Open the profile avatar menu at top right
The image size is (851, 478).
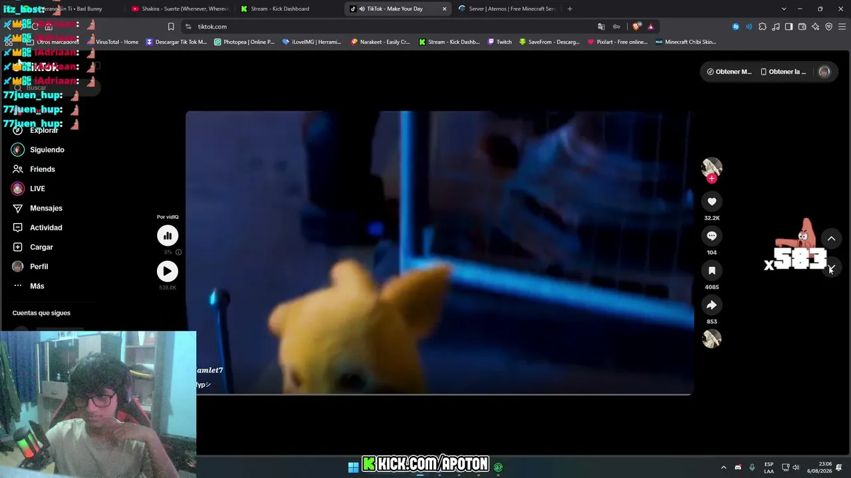click(x=824, y=72)
